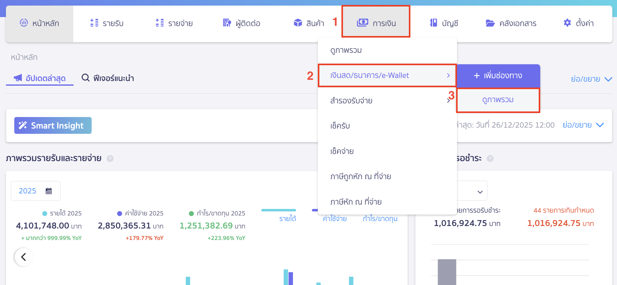Open the การเงิน finance menu
Screen dimensions: 617x285
[x=376, y=23]
